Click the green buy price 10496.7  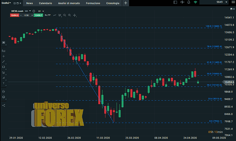[38, 15]
